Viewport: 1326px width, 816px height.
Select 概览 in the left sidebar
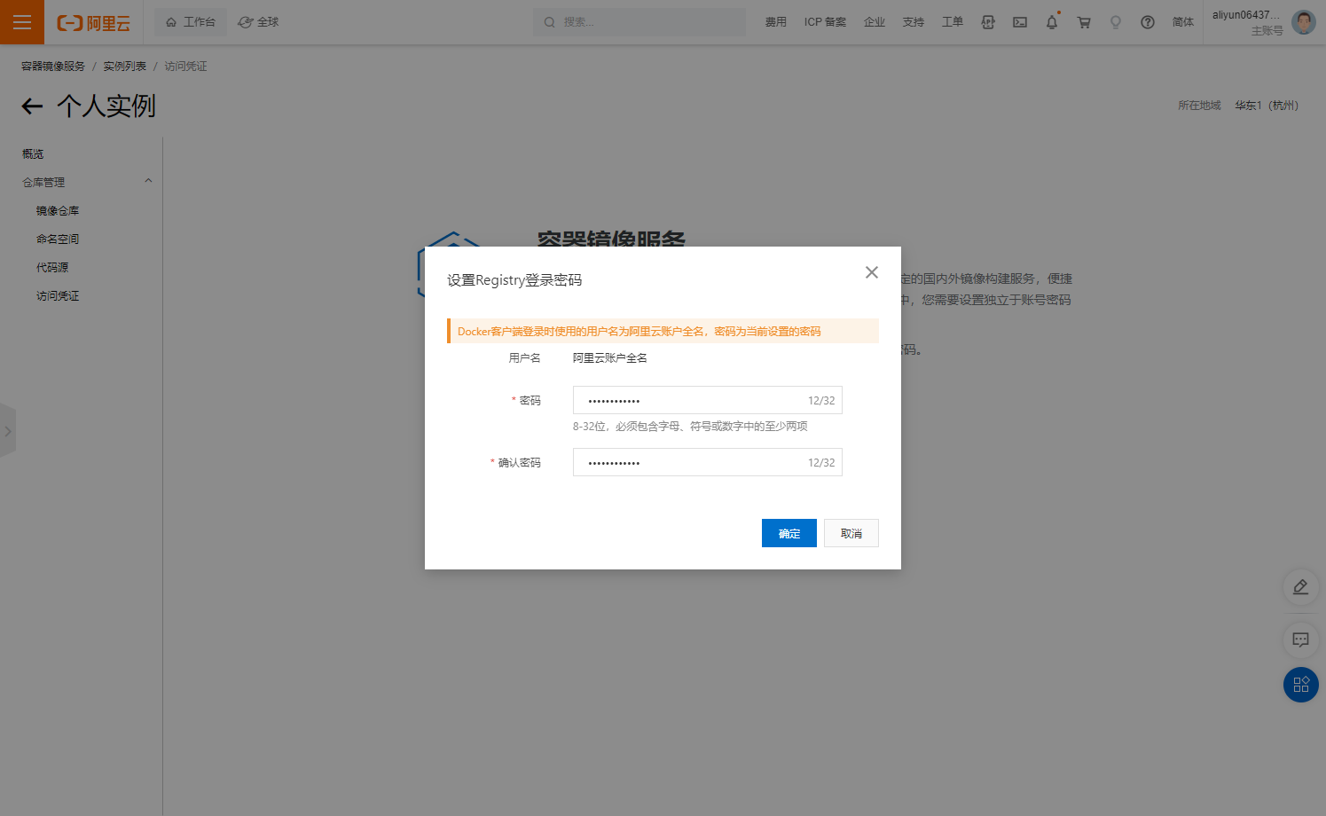tap(33, 153)
